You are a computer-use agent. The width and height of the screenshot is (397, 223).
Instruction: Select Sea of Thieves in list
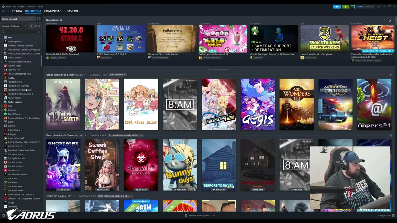pyautogui.click(x=15, y=114)
